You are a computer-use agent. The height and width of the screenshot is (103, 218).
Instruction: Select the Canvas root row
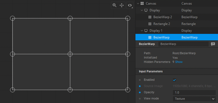pos(177,4)
